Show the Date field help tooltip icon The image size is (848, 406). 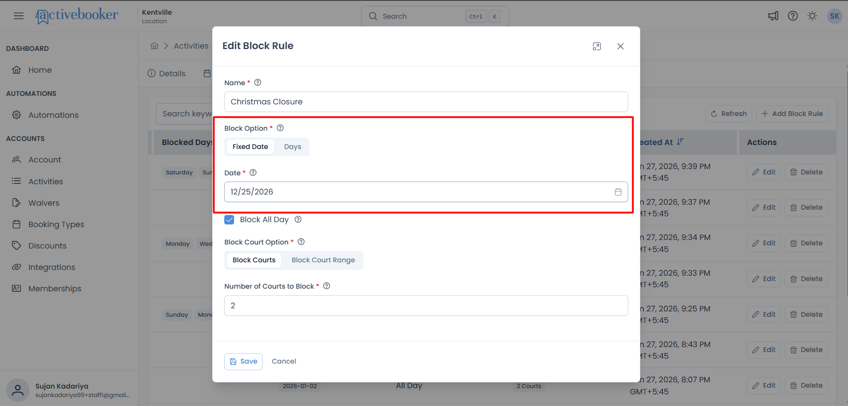[253, 173]
